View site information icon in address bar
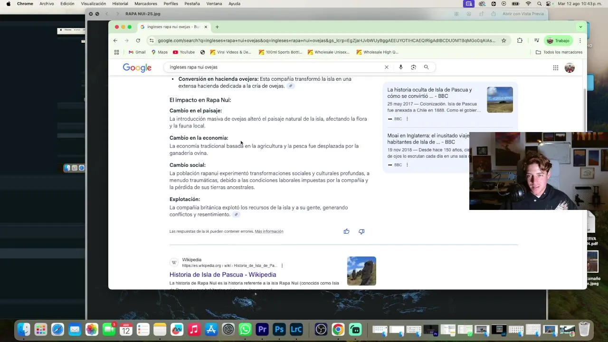The width and height of the screenshot is (608, 342). [152, 40]
